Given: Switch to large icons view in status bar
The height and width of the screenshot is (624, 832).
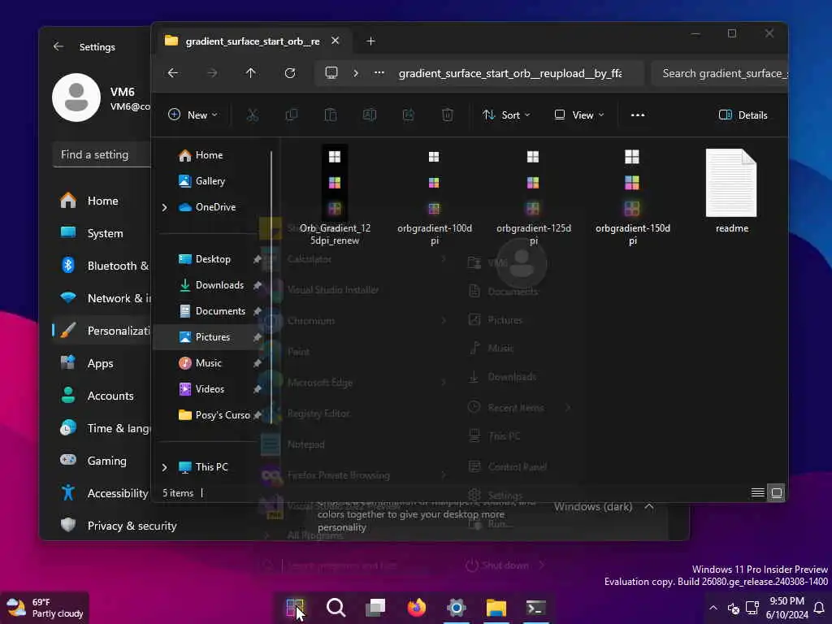Looking at the screenshot, I should pyautogui.click(x=776, y=493).
